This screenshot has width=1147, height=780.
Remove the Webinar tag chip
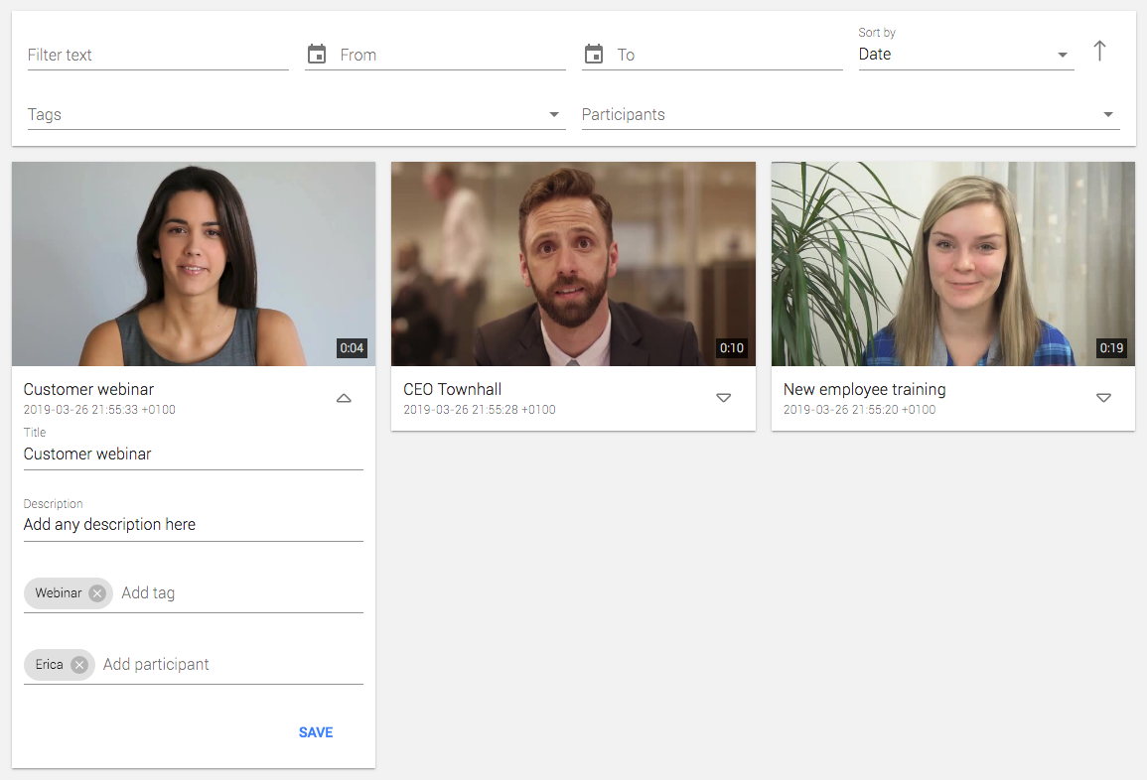[96, 593]
